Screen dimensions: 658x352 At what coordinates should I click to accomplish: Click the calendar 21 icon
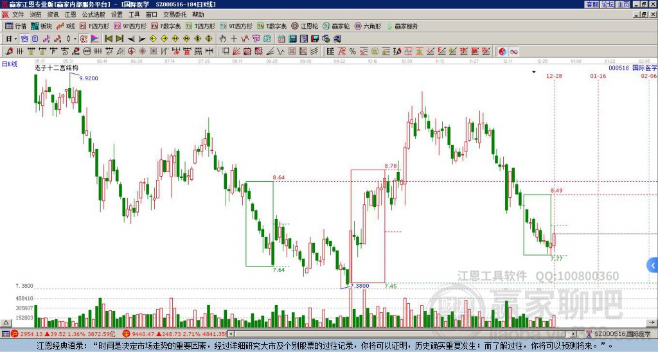[x=281, y=39]
